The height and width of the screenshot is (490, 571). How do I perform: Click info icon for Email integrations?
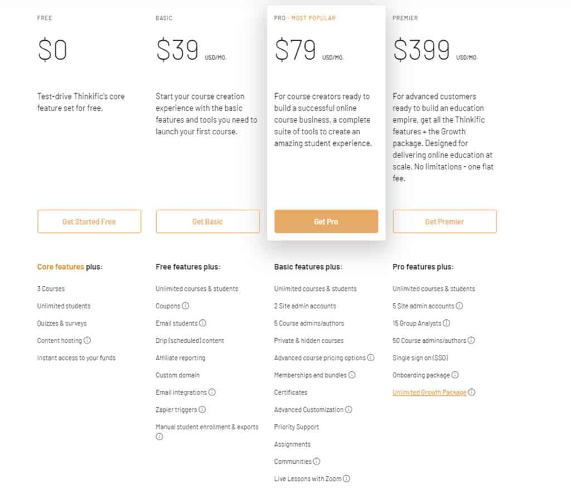point(212,392)
